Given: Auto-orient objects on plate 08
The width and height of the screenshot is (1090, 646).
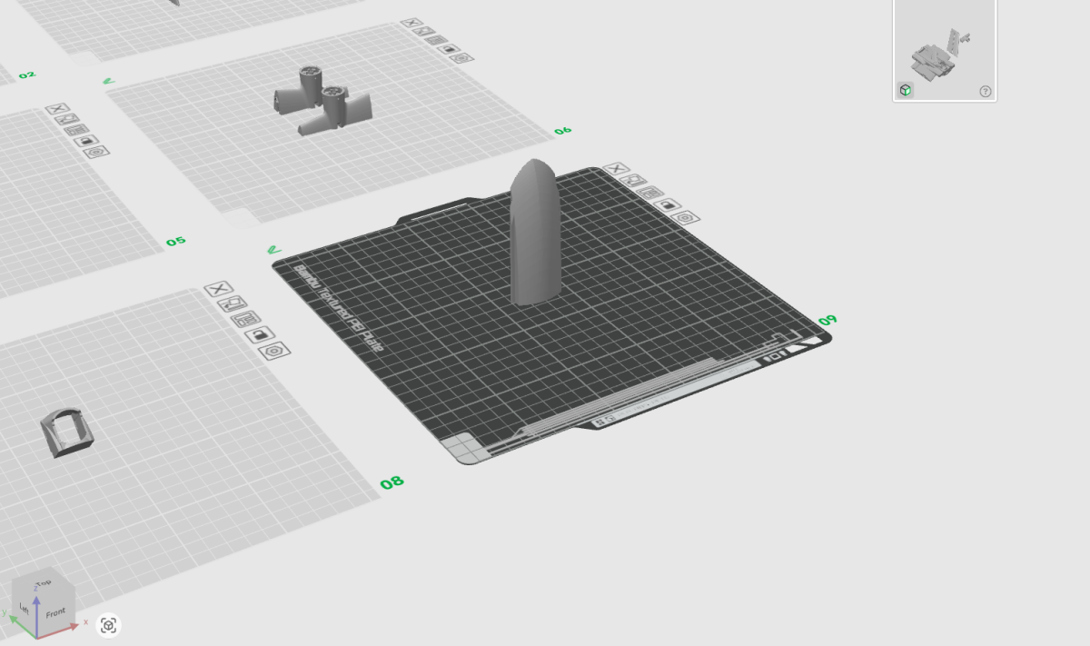Looking at the screenshot, I should 233,303.
